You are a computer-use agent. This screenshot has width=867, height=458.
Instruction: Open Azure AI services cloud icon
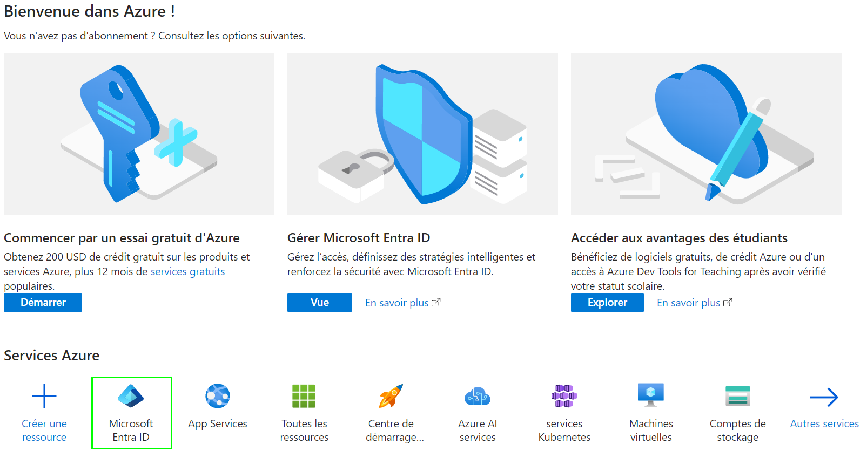478,397
